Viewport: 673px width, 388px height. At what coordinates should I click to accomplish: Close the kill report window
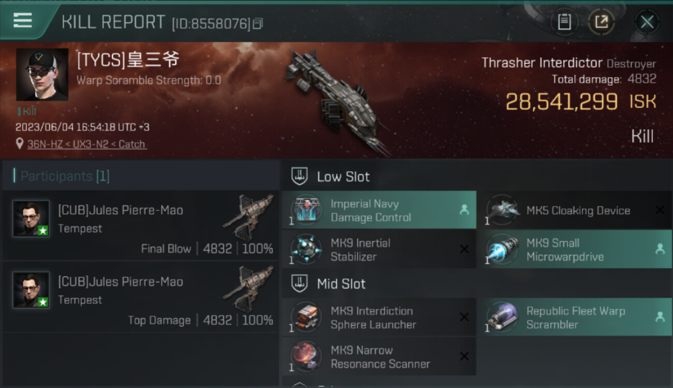[647, 22]
